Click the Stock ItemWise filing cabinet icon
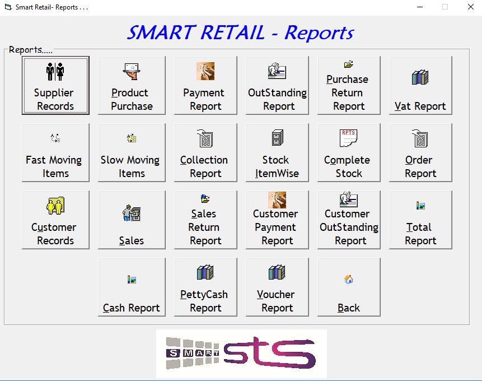This screenshot has width=482, height=381. pos(278,138)
